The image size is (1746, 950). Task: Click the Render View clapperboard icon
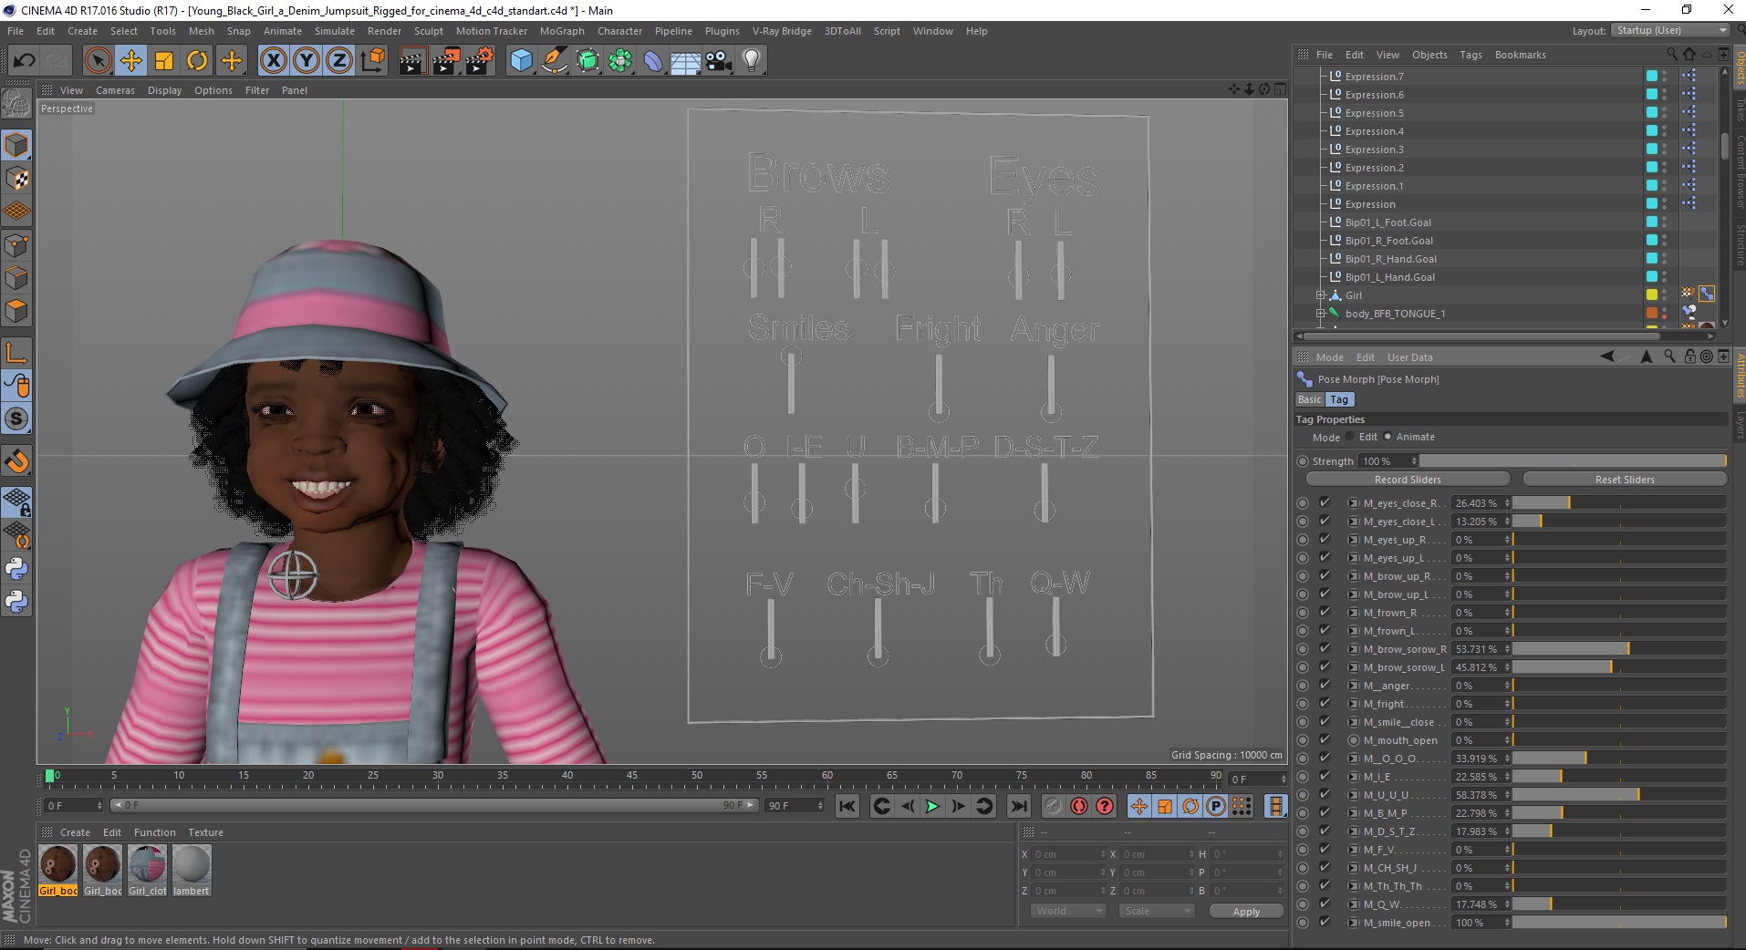[x=412, y=61]
